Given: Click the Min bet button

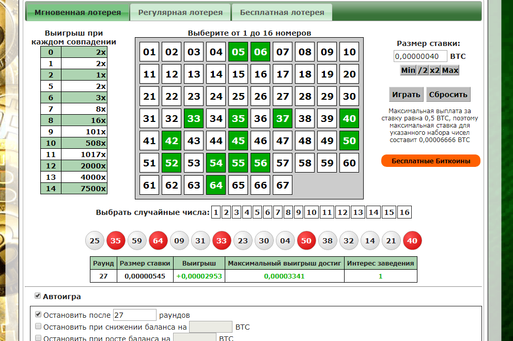Looking at the screenshot, I should (x=408, y=70).
